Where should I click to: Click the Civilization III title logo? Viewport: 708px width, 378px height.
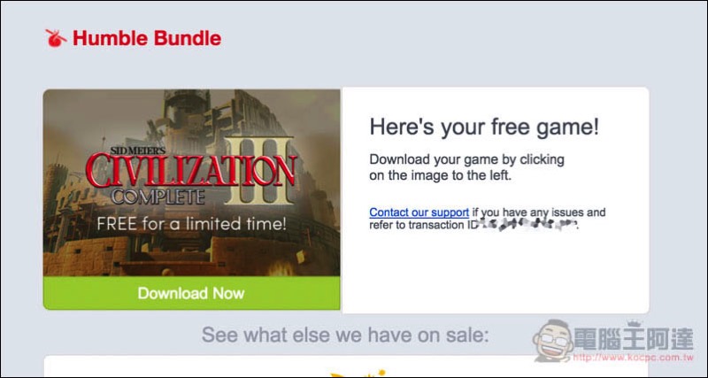[x=191, y=170]
